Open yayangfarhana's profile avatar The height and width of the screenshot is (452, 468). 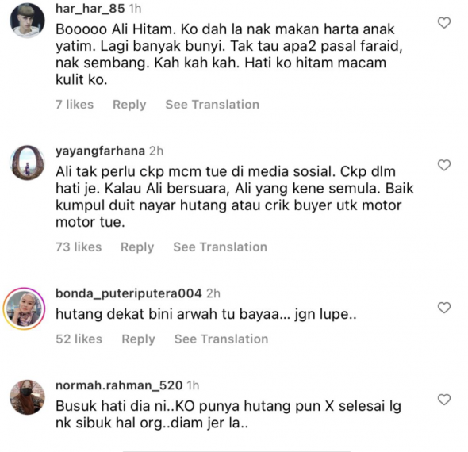coord(27,163)
